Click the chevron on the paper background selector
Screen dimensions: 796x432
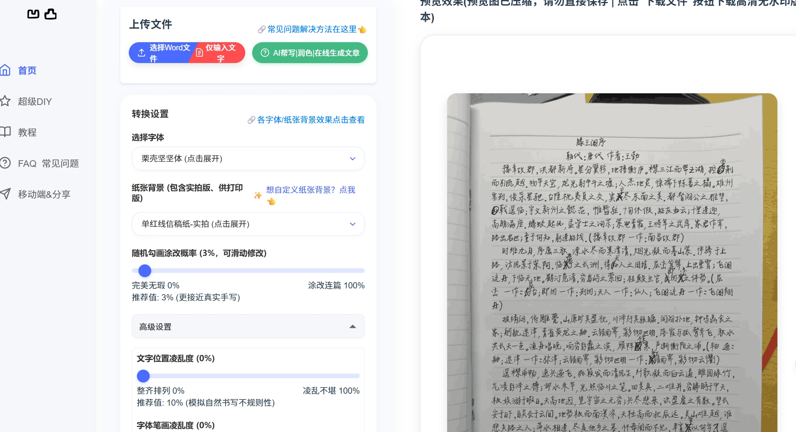(353, 224)
